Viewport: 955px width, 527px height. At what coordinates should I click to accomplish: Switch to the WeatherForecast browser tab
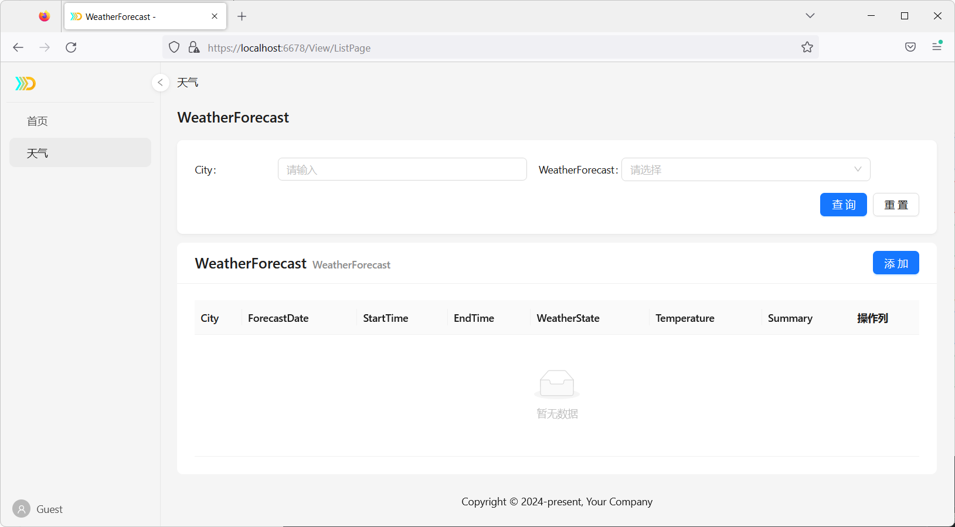pyautogui.click(x=144, y=16)
